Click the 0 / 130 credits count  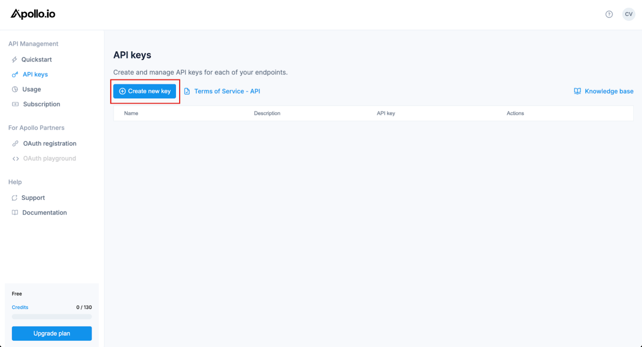(x=84, y=307)
